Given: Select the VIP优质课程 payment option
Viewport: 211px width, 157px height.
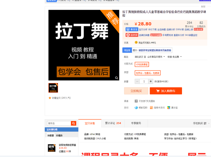Looking at the screenshot, I should (x=142, y=65).
